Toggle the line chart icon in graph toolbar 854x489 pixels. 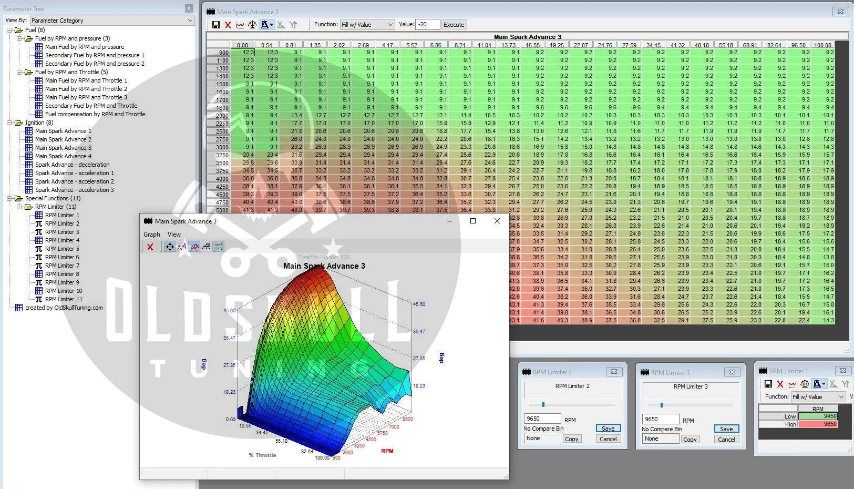click(194, 247)
